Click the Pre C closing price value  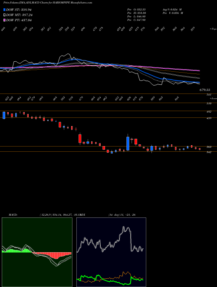point(136,20)
